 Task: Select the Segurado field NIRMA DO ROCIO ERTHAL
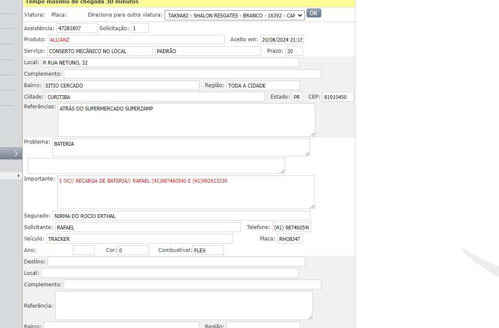click(x=181, y=216)
